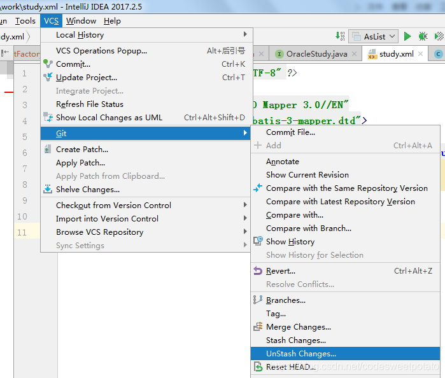Click line number 11 in gutter
This screenshot has width=445, height=378.
click(x=22, y=232)
